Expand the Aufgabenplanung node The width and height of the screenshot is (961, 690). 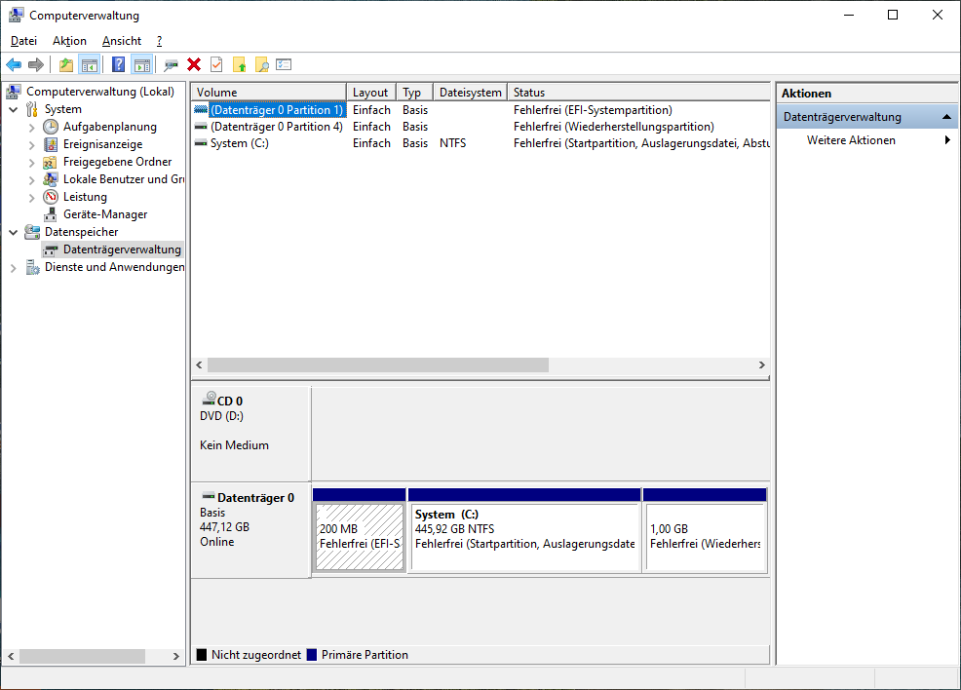[x=32, y=128]
